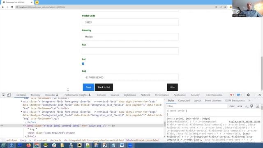Select the span icon-required node
The width and height of the screenshot is (263, 148).
(51, 133)
